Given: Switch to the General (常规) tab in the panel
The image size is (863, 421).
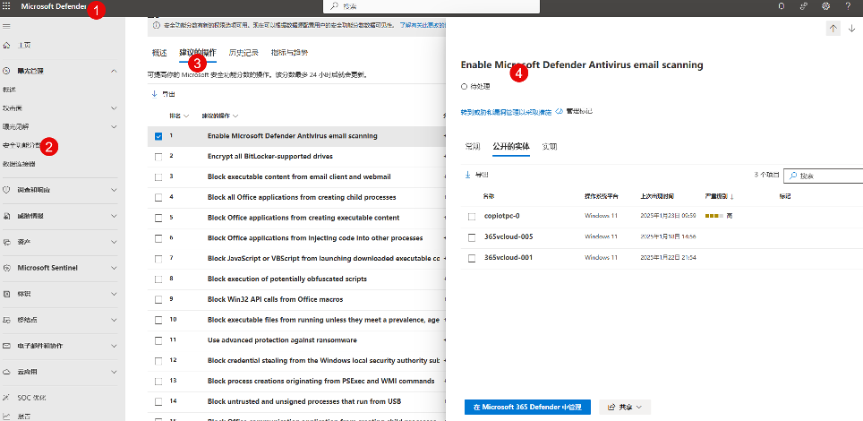Looking at the screenshot, I should [x=473, y=147].
